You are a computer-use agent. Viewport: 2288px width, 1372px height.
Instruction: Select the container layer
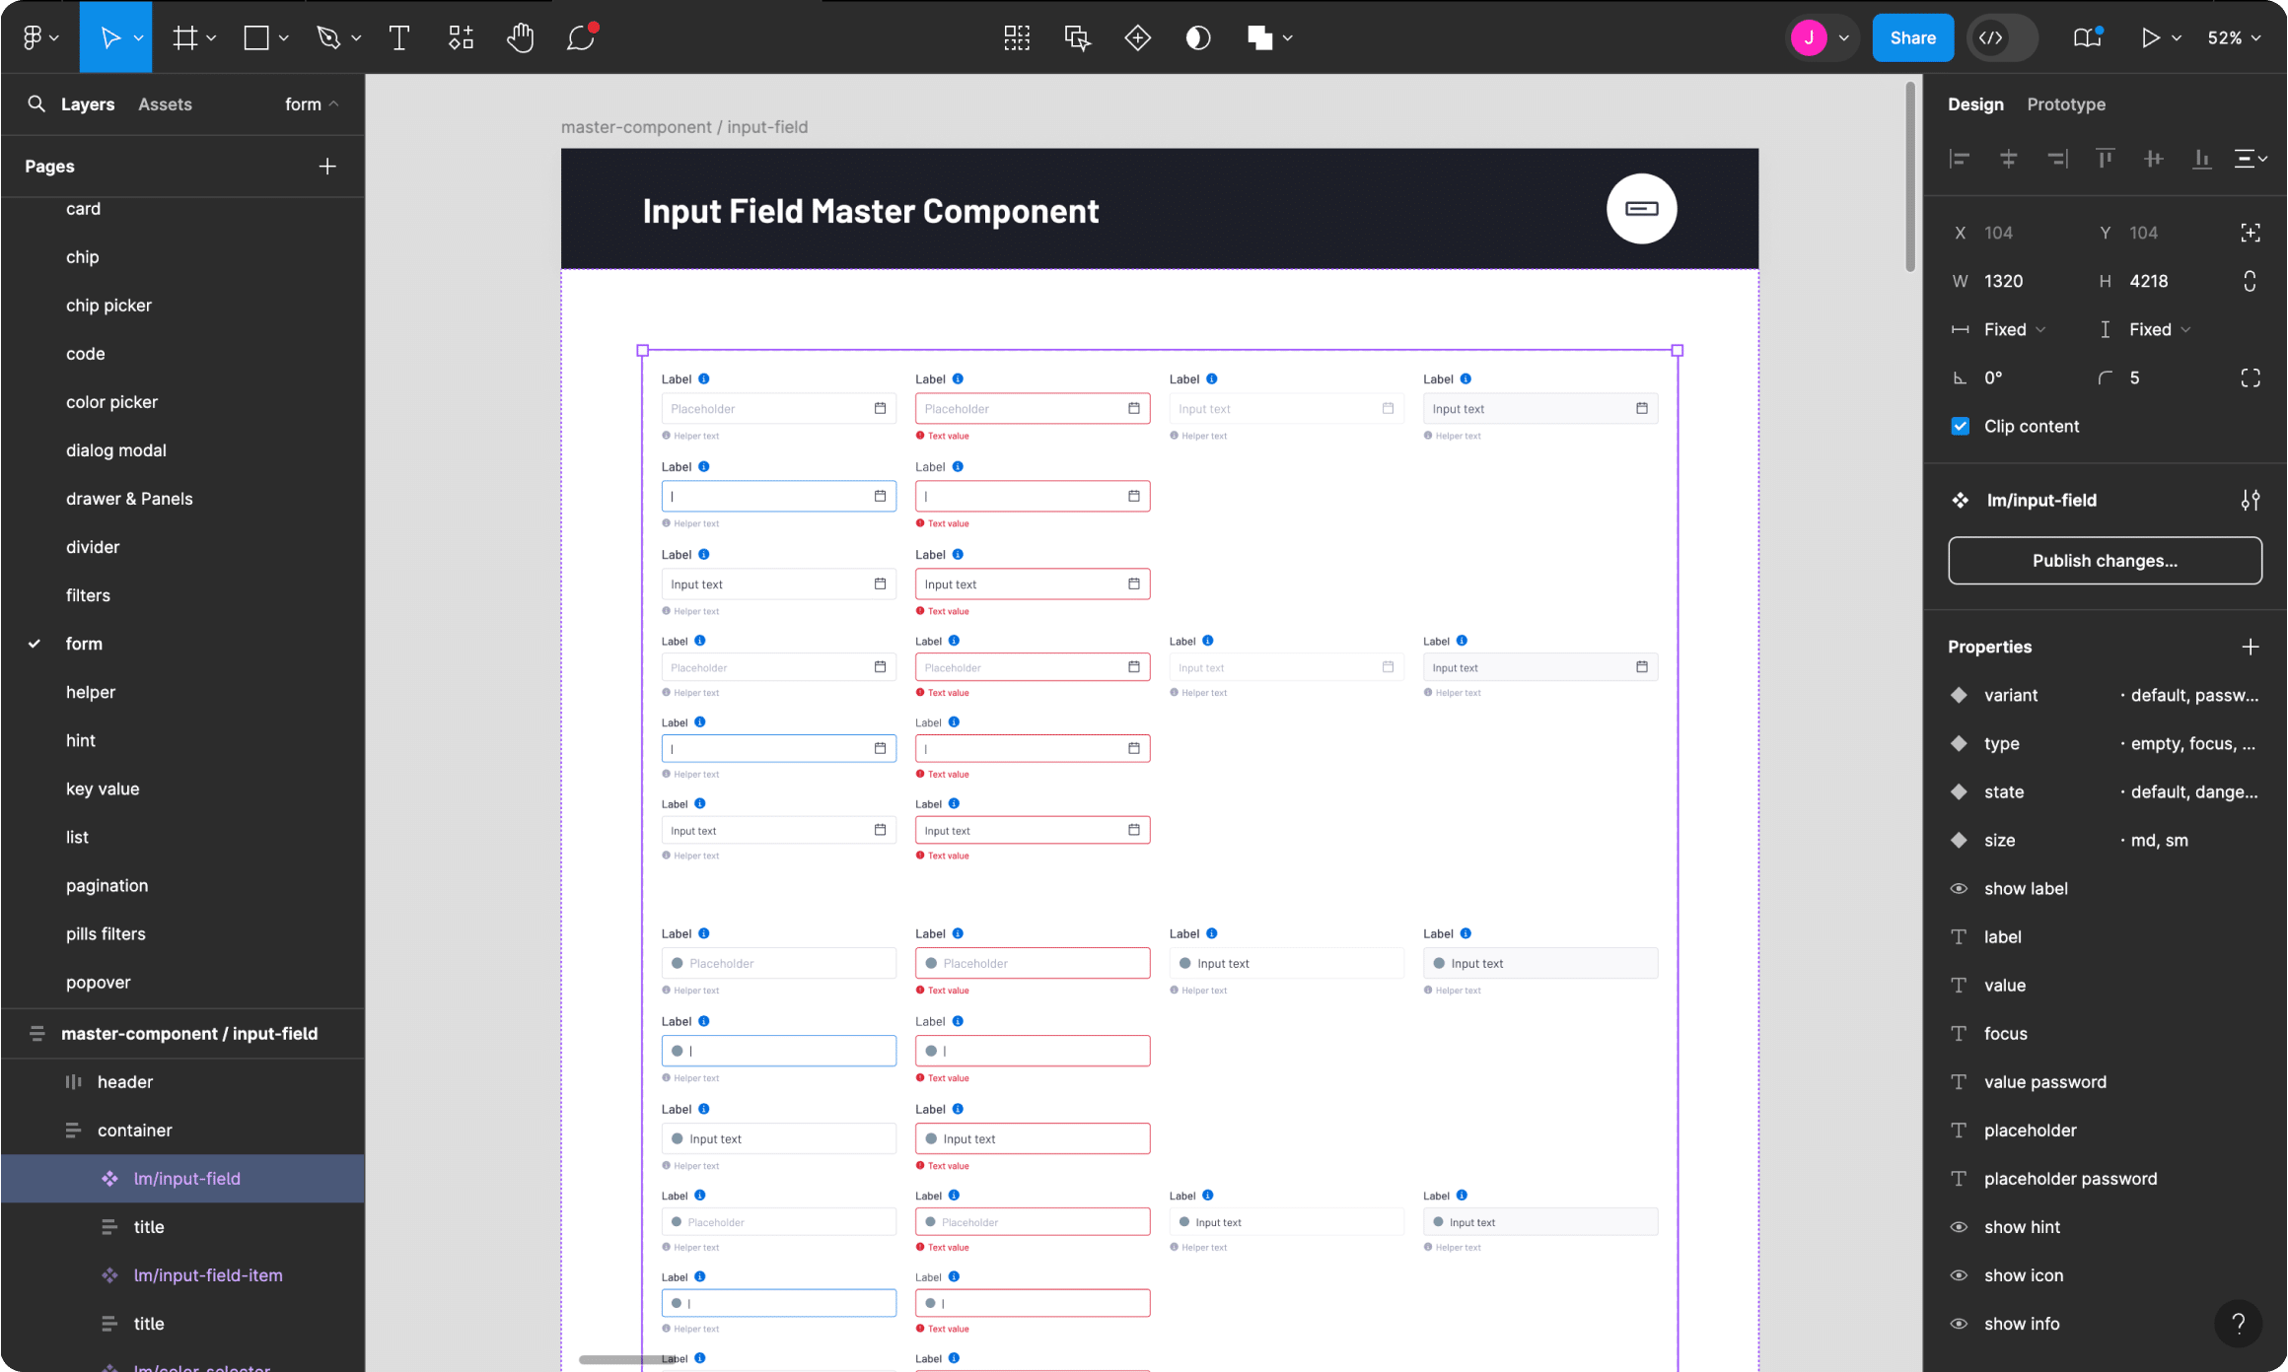point(182,1130)
